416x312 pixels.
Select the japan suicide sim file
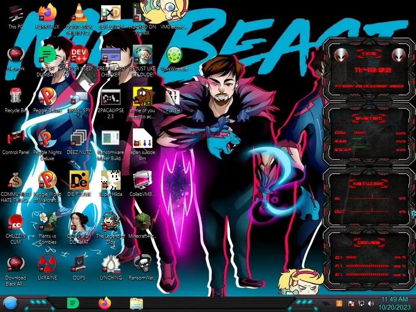(142, 145)
